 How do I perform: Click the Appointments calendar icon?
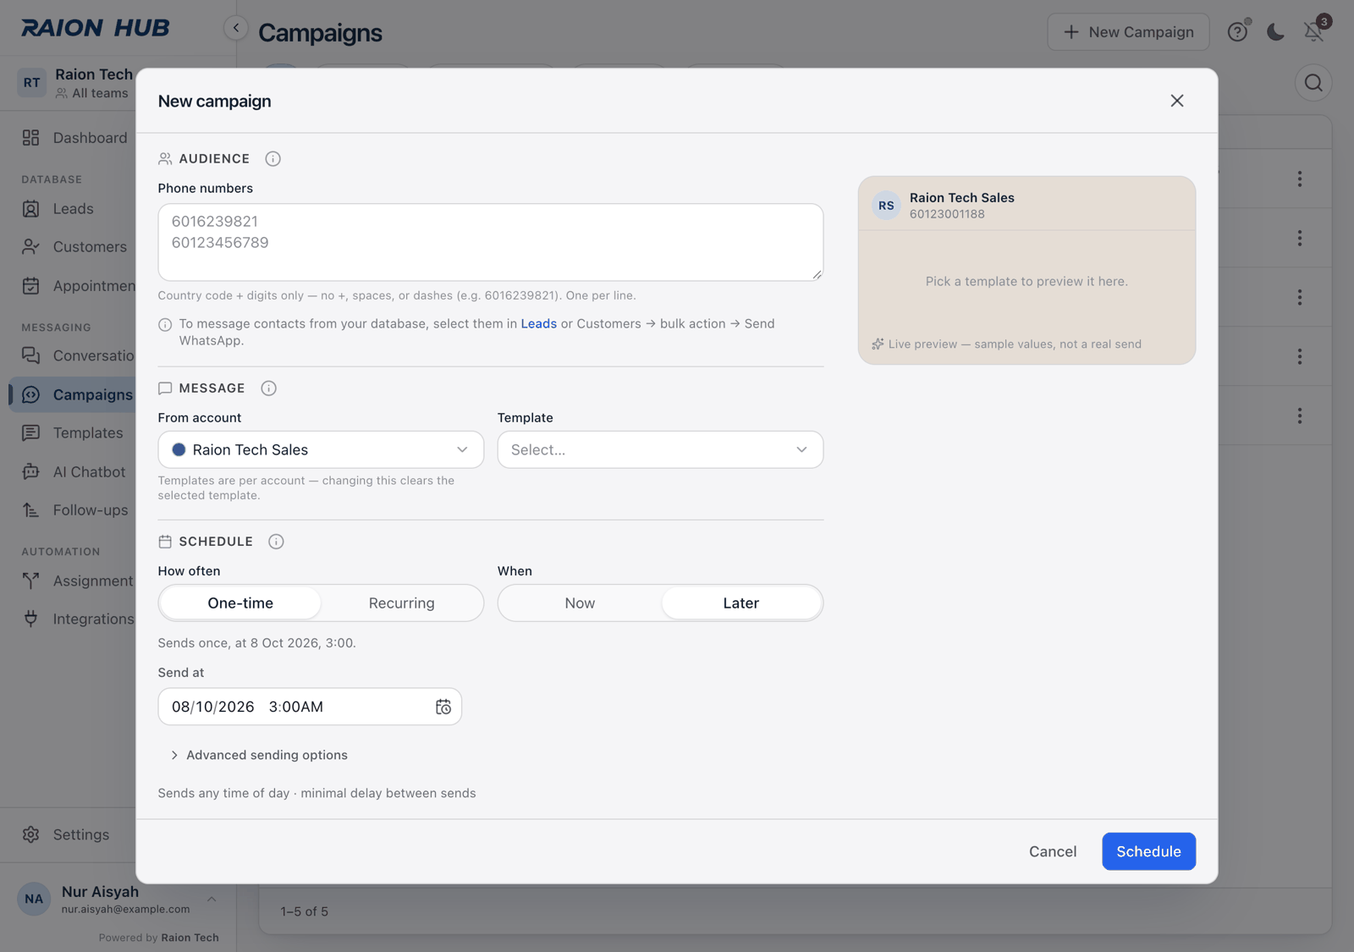pyautogui.click(x=31, y=286)
